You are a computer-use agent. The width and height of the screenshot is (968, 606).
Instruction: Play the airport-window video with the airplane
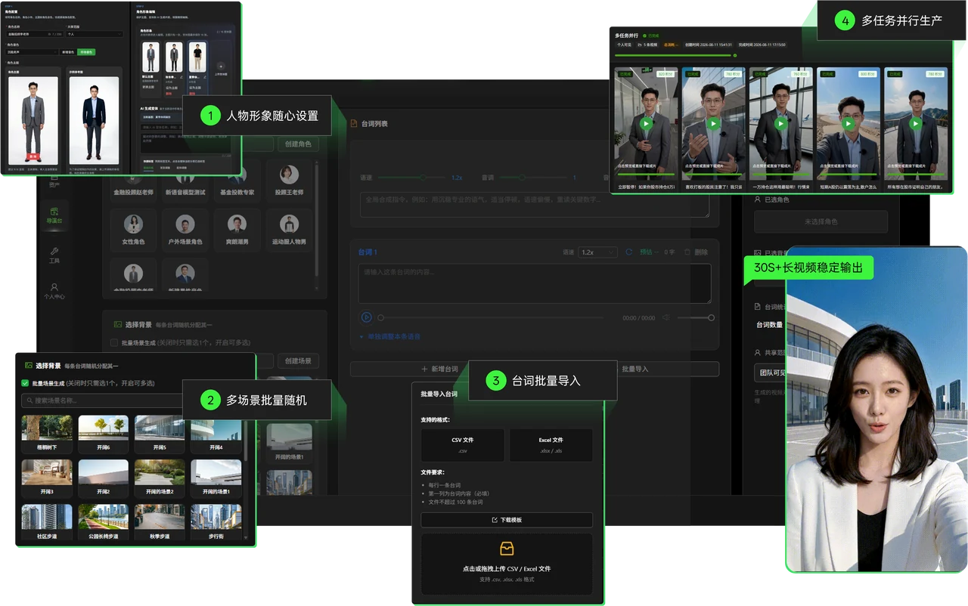click(x=780, y=124)
